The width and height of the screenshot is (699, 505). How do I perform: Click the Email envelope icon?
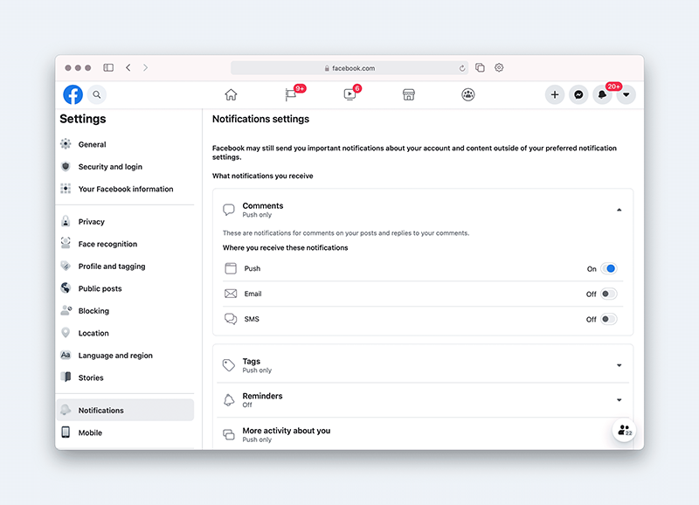pos(231,294)
